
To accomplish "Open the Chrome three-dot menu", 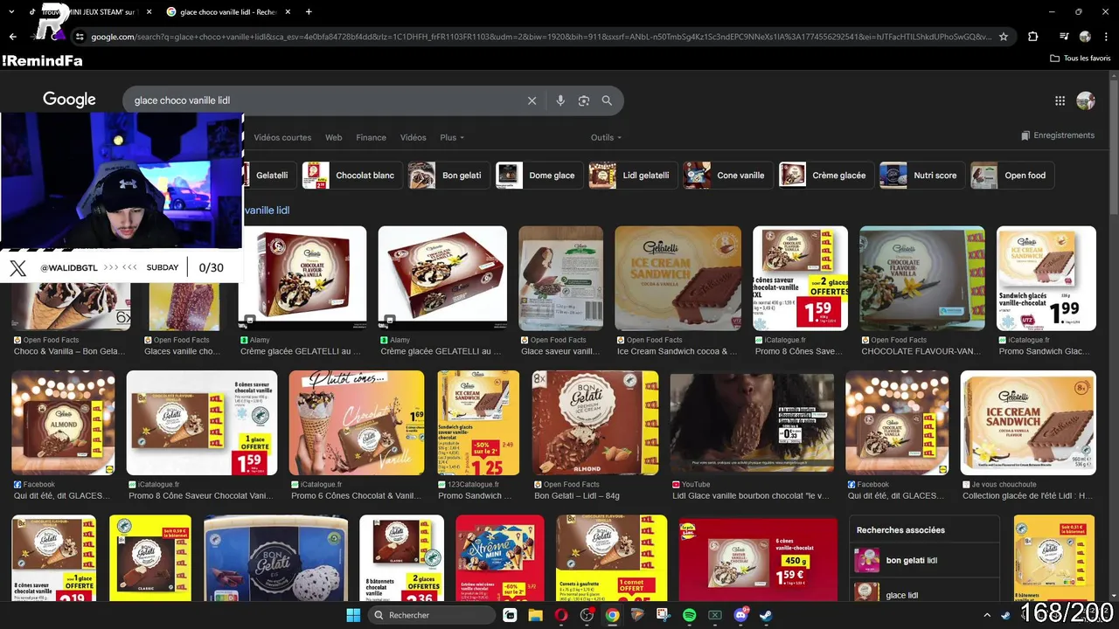I will coord(1105,37).
